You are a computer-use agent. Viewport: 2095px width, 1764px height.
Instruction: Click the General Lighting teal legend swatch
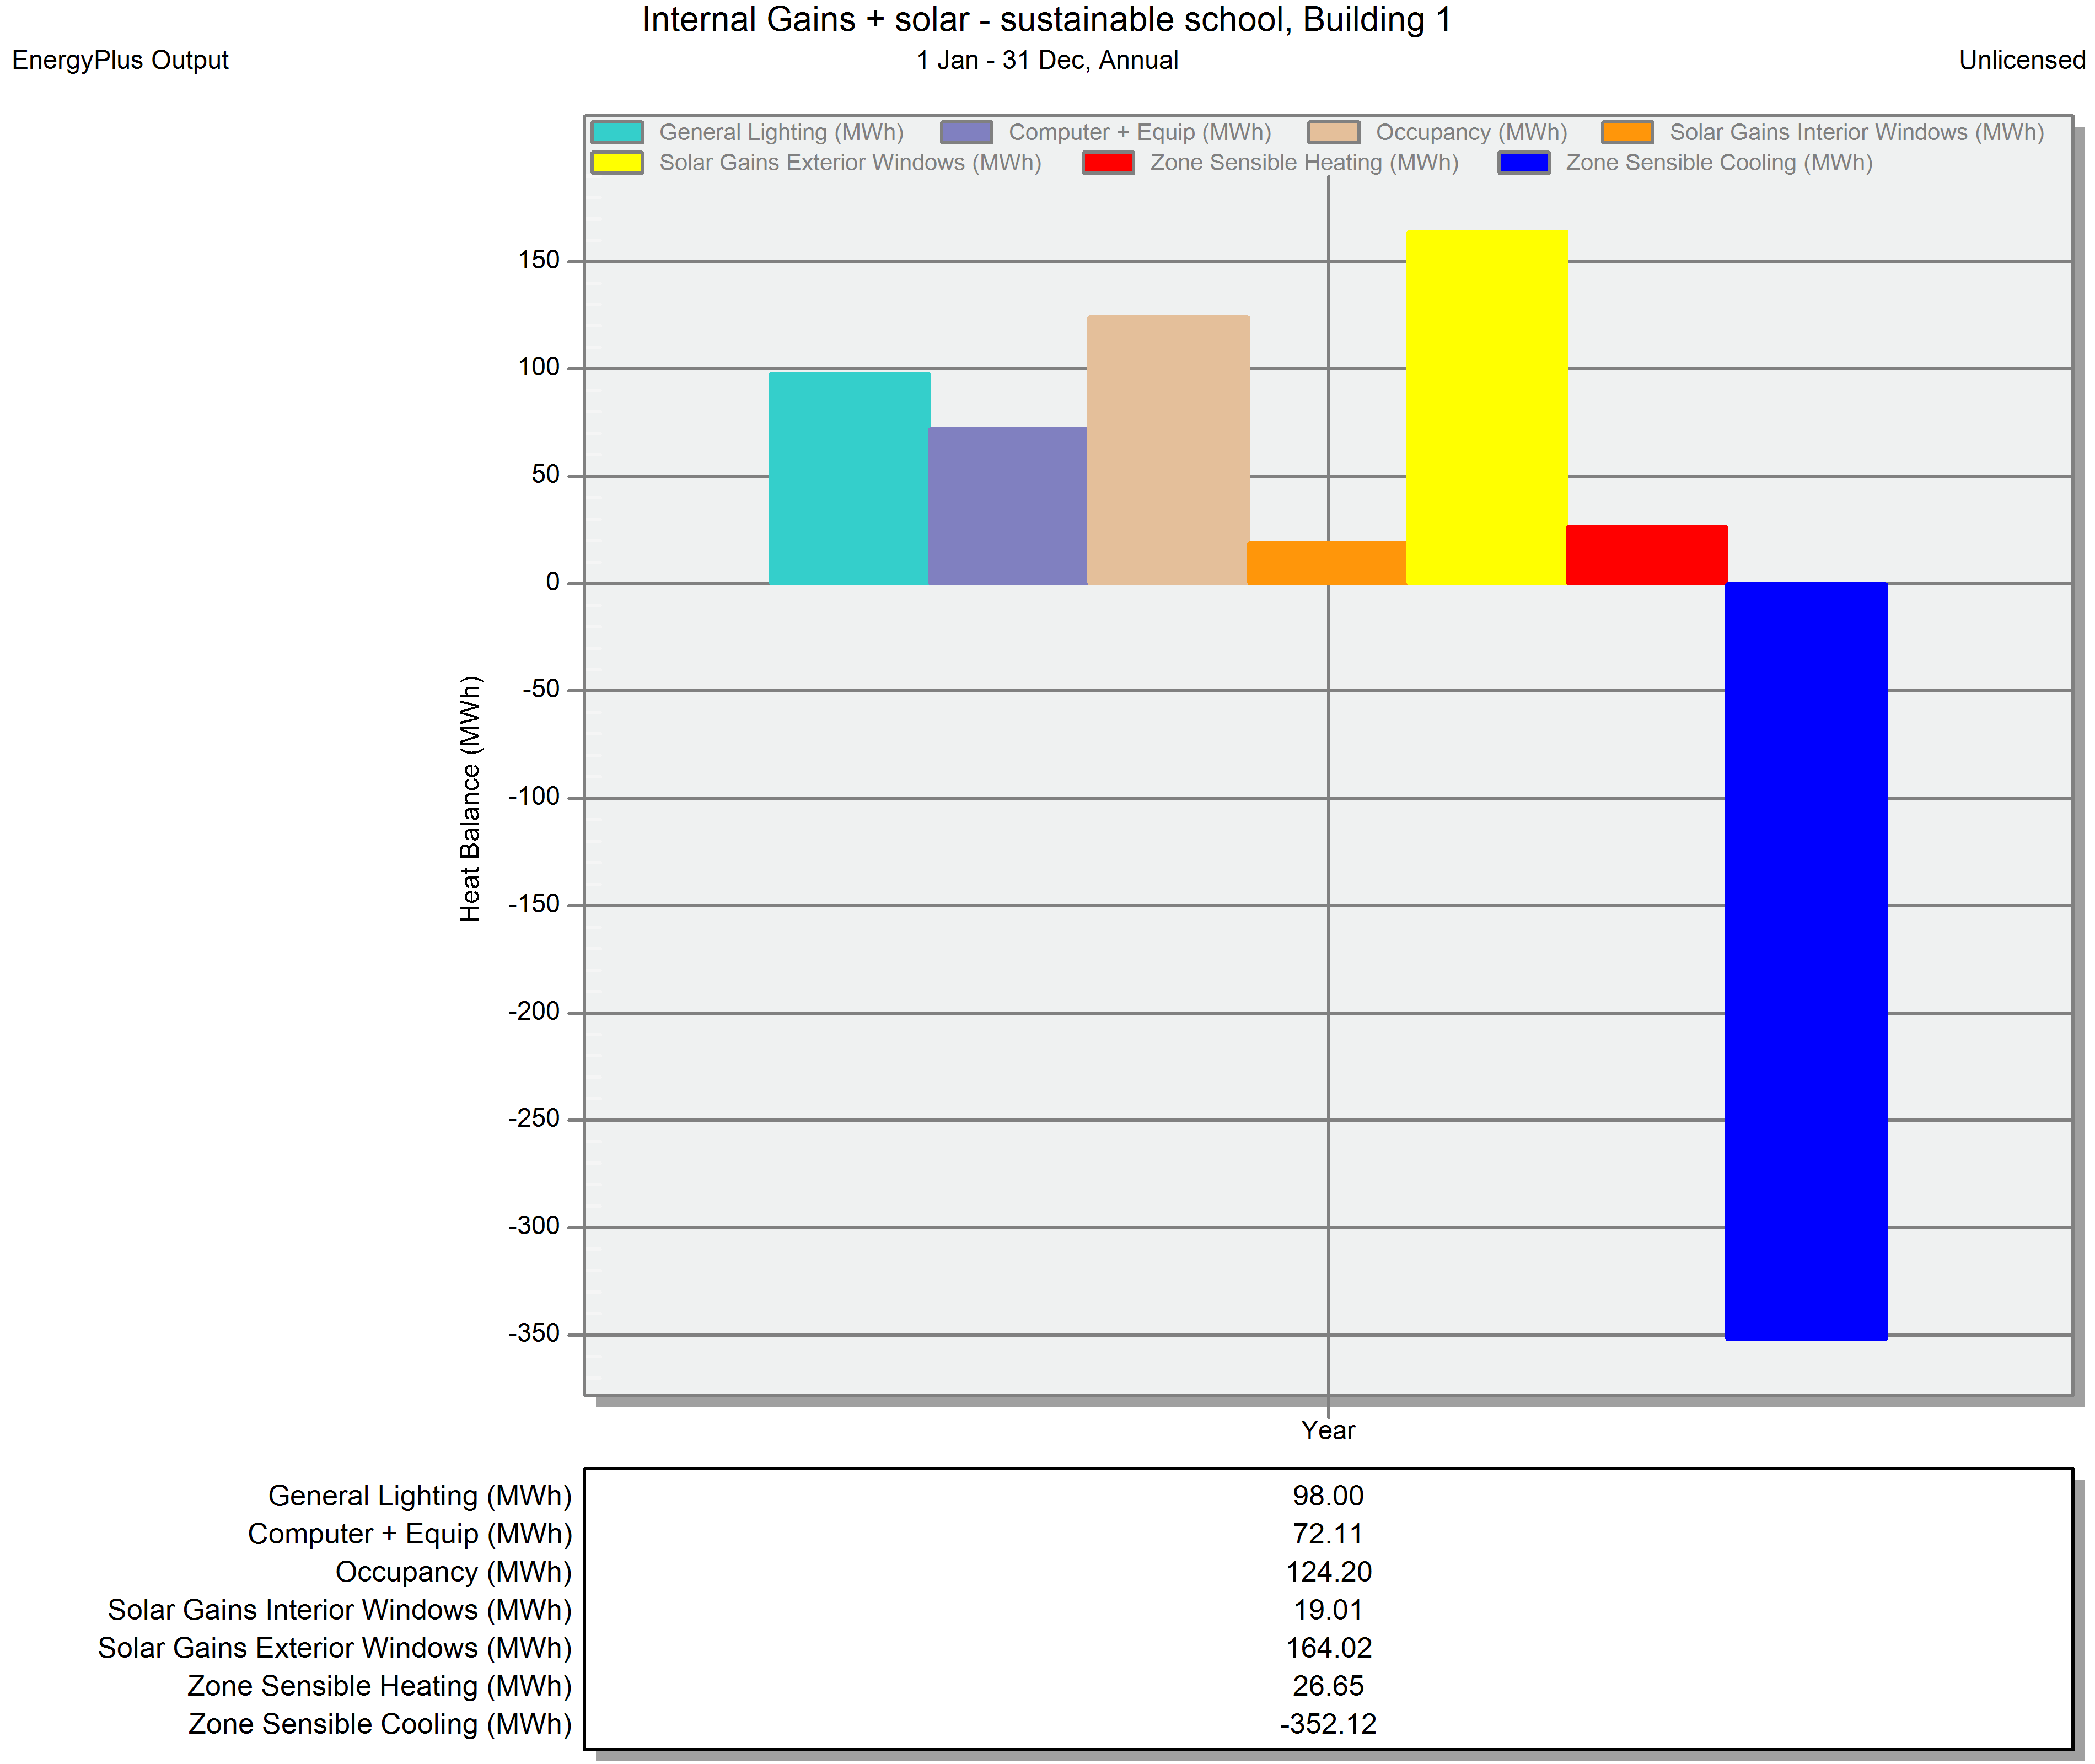(617, 132)
